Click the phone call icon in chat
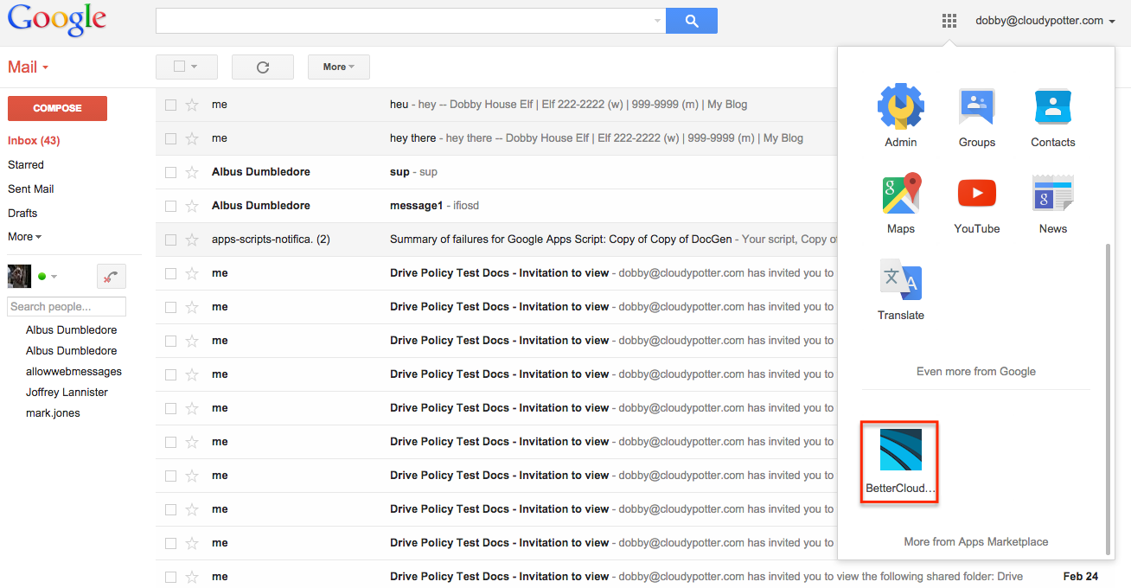 (112, 276)
